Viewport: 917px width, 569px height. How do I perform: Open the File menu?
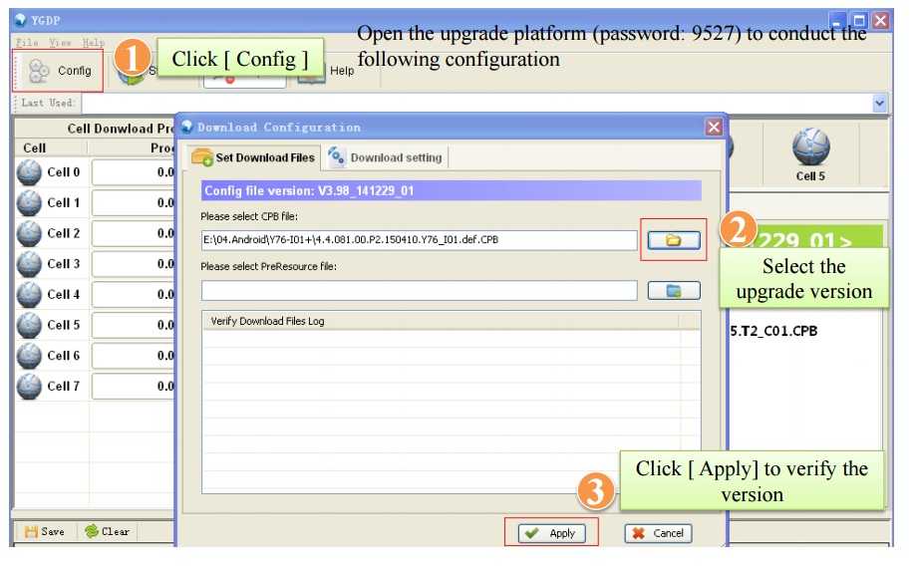pos(27,43)
